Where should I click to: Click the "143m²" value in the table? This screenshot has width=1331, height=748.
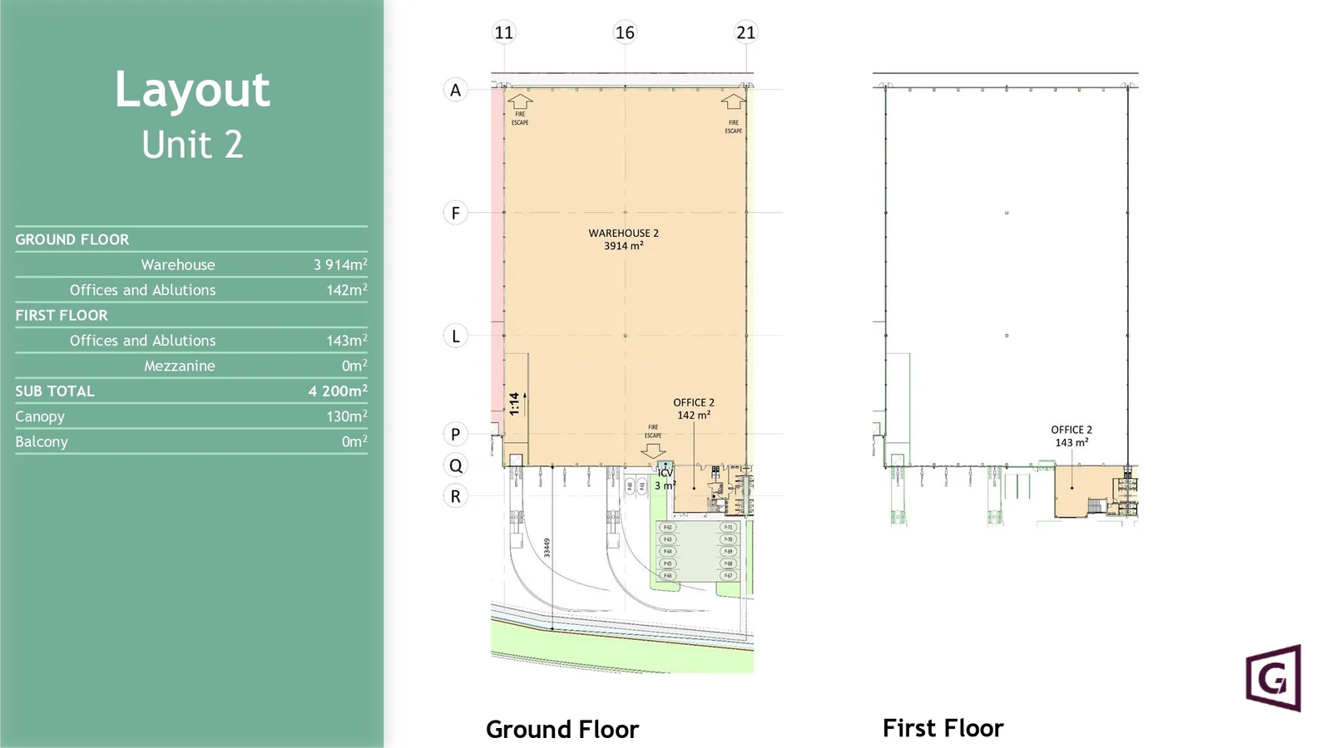(x=347, y=341)
